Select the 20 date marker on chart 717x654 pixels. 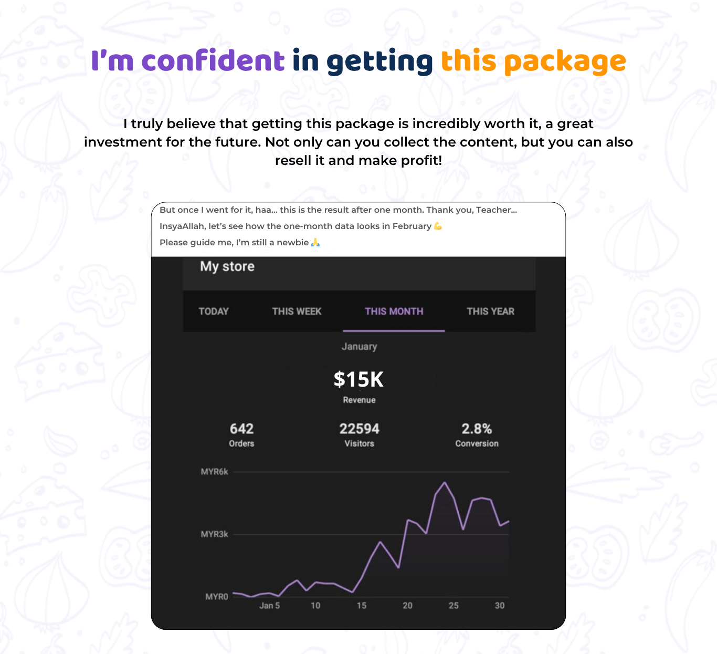click(x=407, y=606)
